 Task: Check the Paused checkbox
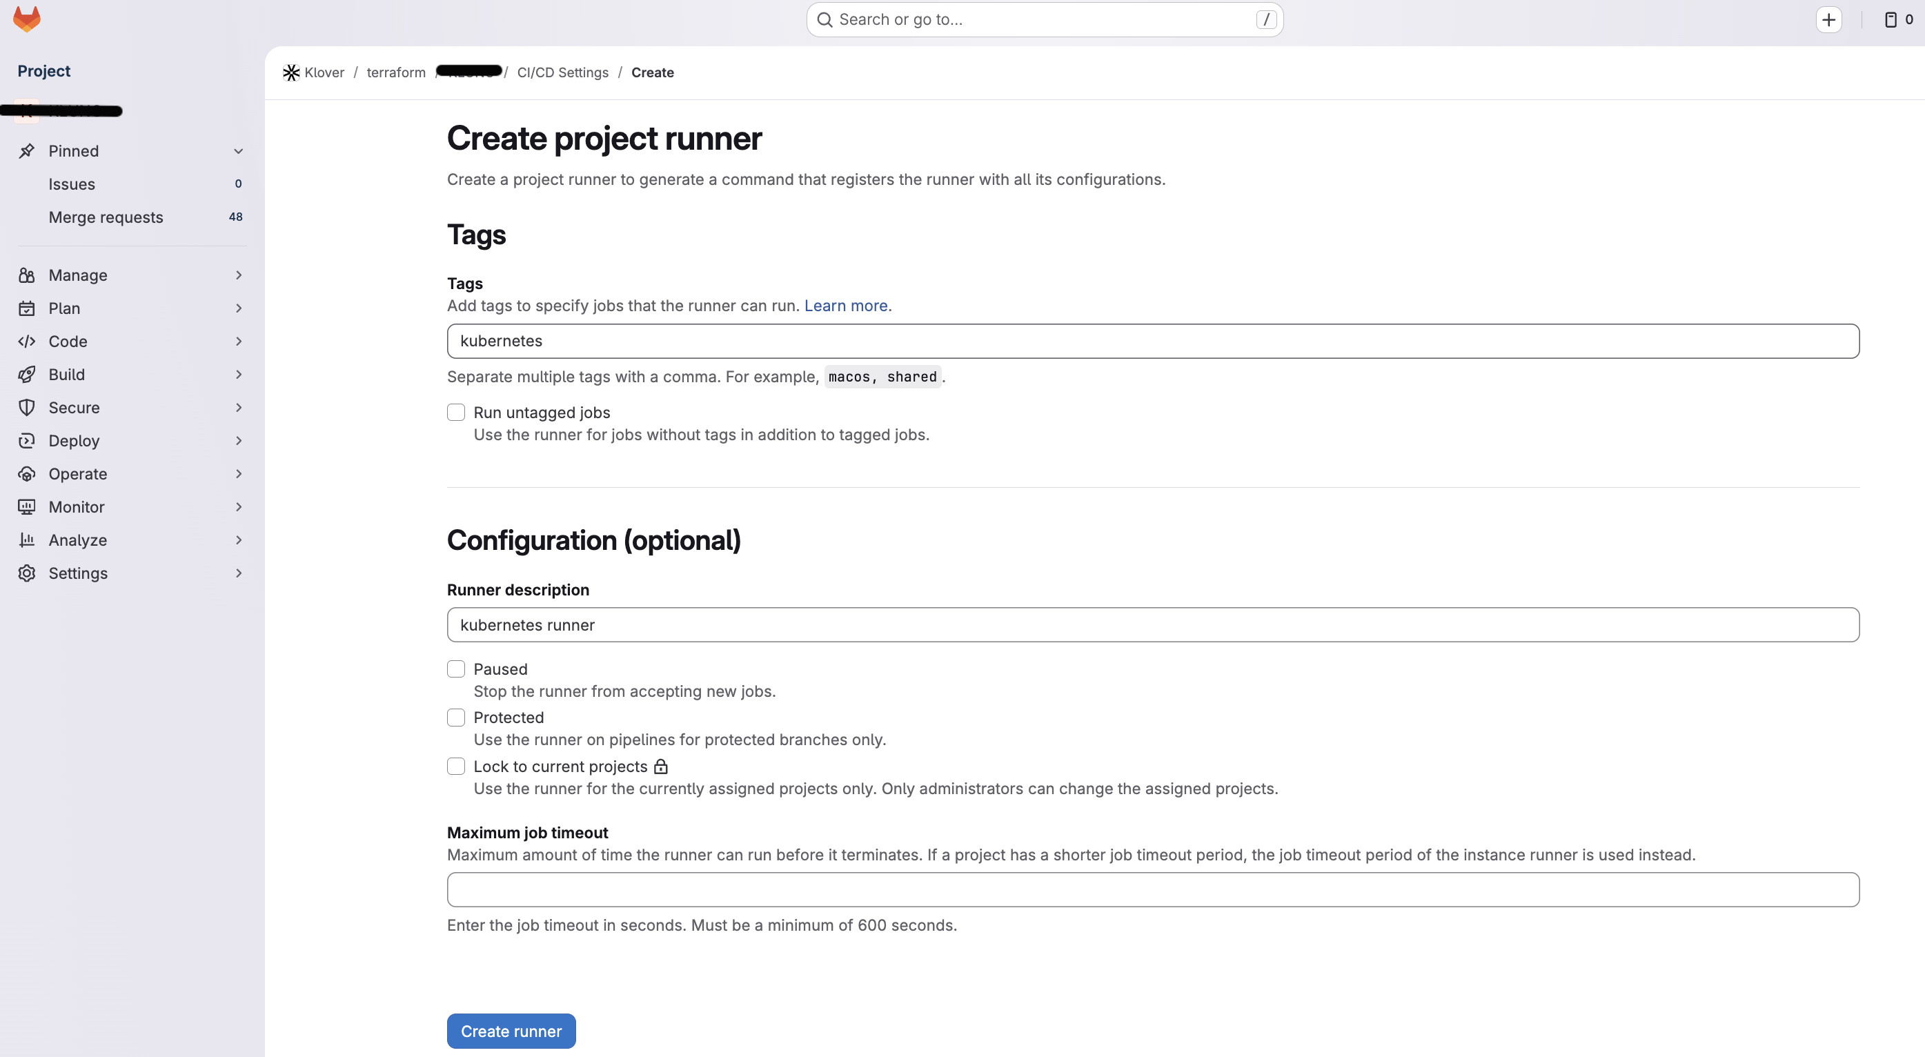click(456, 669)
